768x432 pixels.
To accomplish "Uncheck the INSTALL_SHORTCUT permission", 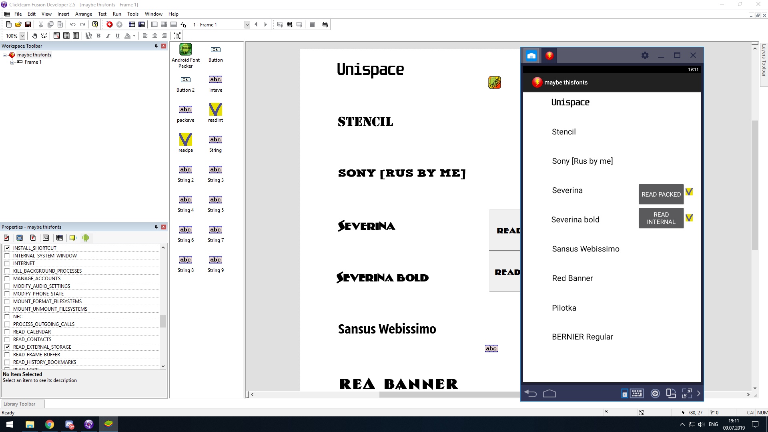I will [x=7, y=248].
